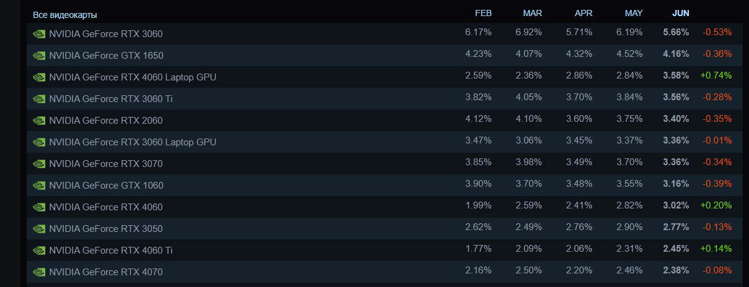This screenshot has width=749, height=287.
Task: Click NVIDIA icon beside RTX 3070
Action: click(x=39, y=164)
